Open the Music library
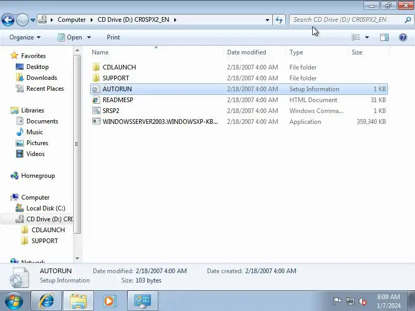This screenshot has height=311, width=415. click(x=34, y=132)
